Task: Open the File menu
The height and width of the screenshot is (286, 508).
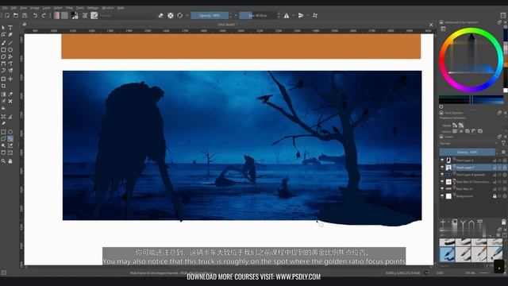Action: click(5, 8)
